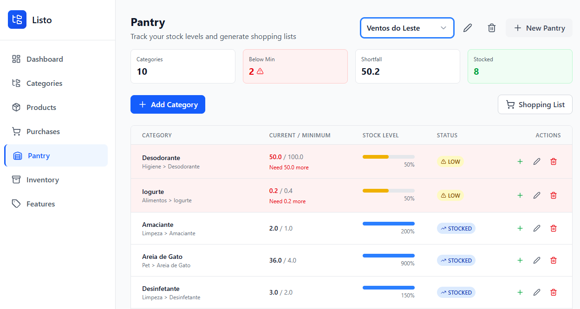580x309 pixels.
Task: Create a New Pantry
Action: click(x=539, y=28)
